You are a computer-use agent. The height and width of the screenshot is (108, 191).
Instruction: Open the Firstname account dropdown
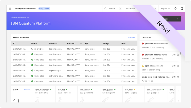click(141, 8)
